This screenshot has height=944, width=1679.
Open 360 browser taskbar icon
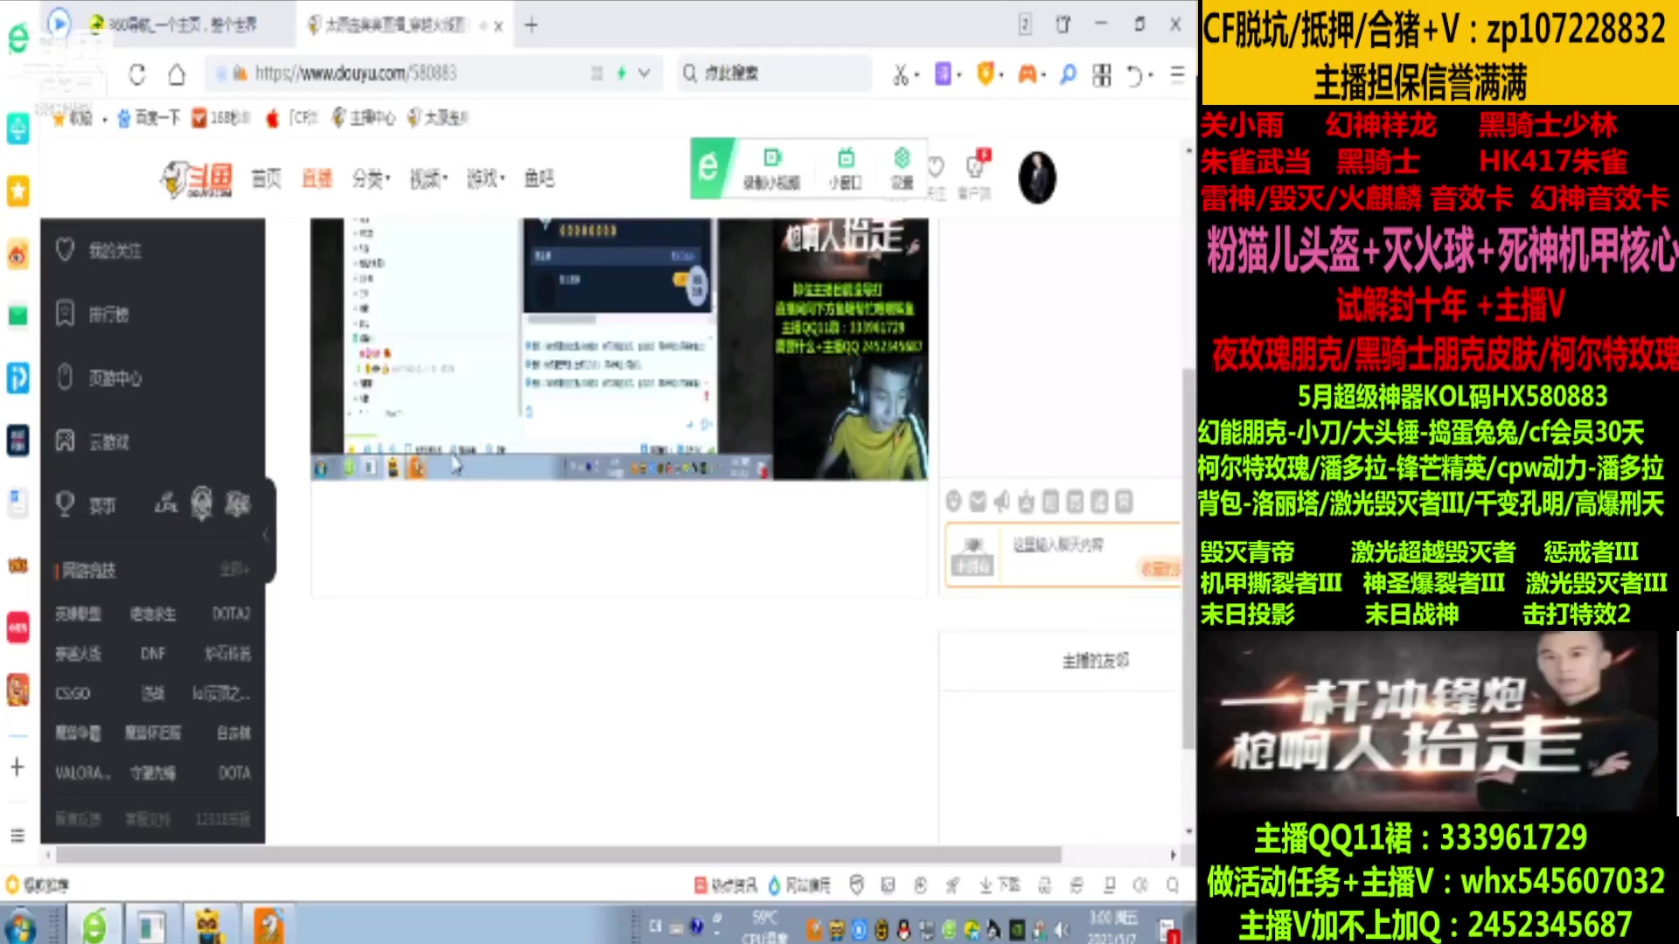pyautogui.click(x=94, y=927)
